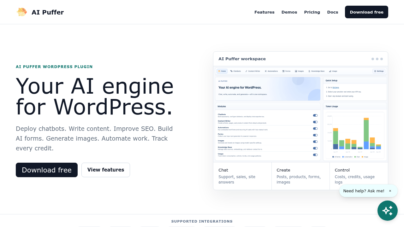
Task: Click the Chat legend color swatch
Action: (x=355, y=157)
